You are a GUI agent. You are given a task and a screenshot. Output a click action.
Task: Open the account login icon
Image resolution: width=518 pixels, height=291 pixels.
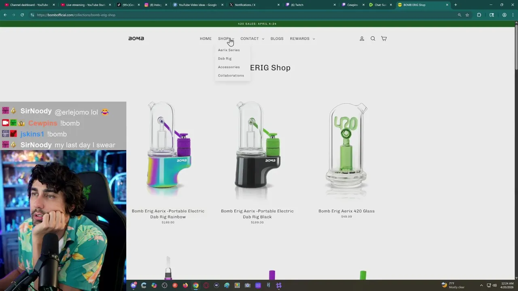[x=362, y=38]
